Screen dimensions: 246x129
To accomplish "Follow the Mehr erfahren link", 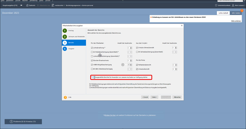I will [x=236, y=21].
